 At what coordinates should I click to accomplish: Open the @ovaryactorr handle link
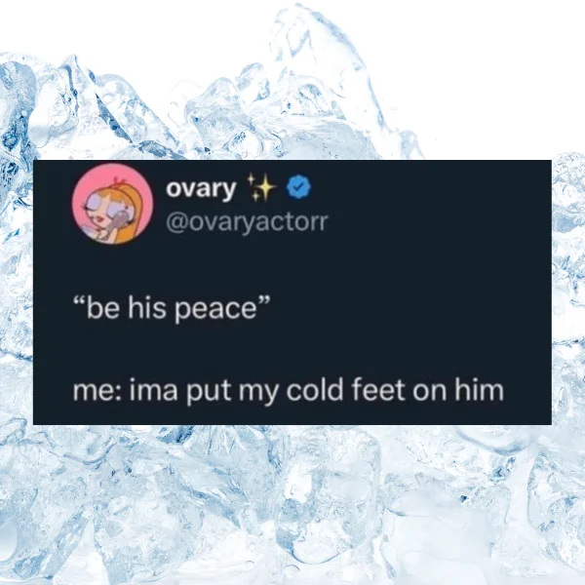pyautogui.click(x=247, y=222)
